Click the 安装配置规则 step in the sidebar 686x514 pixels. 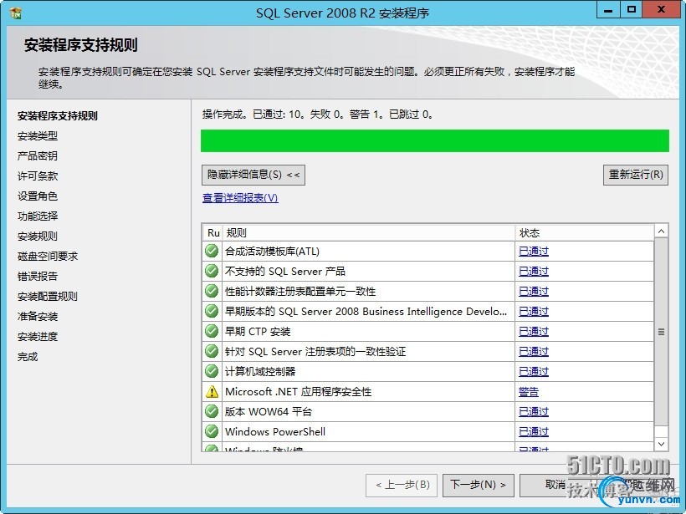pos(48,297)
